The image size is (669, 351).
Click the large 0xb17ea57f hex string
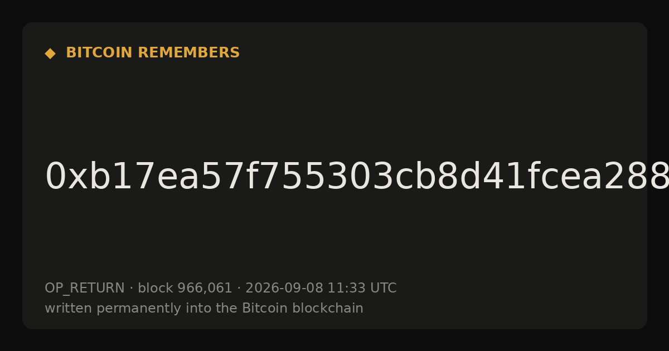tap(357, 177)
